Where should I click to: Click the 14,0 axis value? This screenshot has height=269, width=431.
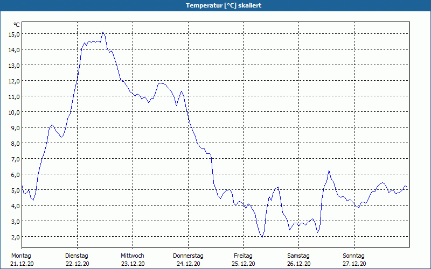(15, 50)
